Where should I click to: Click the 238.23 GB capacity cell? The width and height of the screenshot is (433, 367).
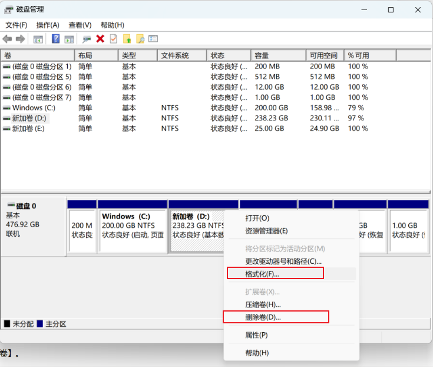271,118
